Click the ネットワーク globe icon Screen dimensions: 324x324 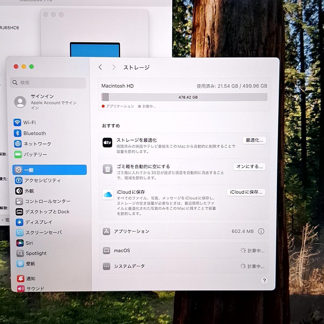tap(18, 144)
